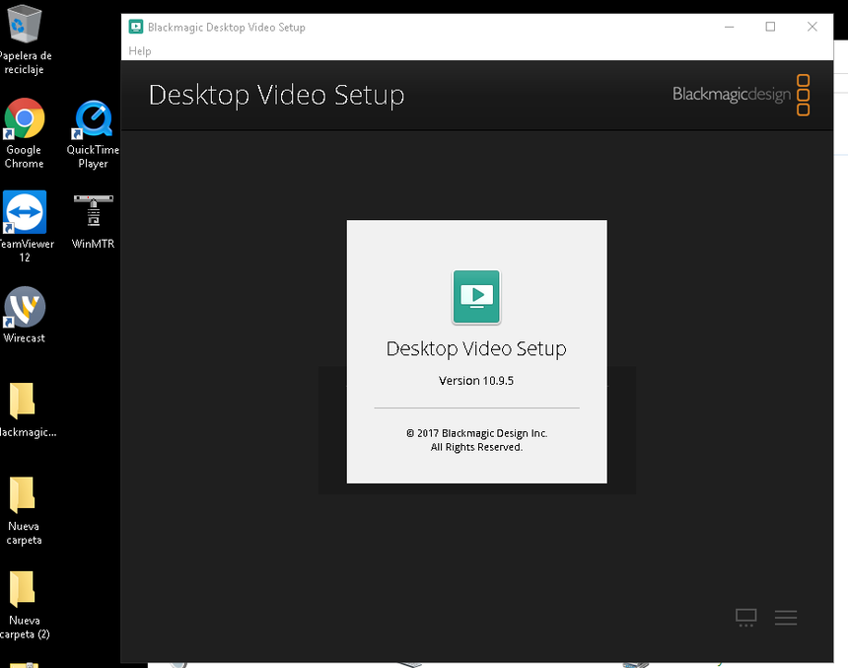Click the Blackmagicdesign logo
This screenshot has width=848, height=668.
(741, 95)
